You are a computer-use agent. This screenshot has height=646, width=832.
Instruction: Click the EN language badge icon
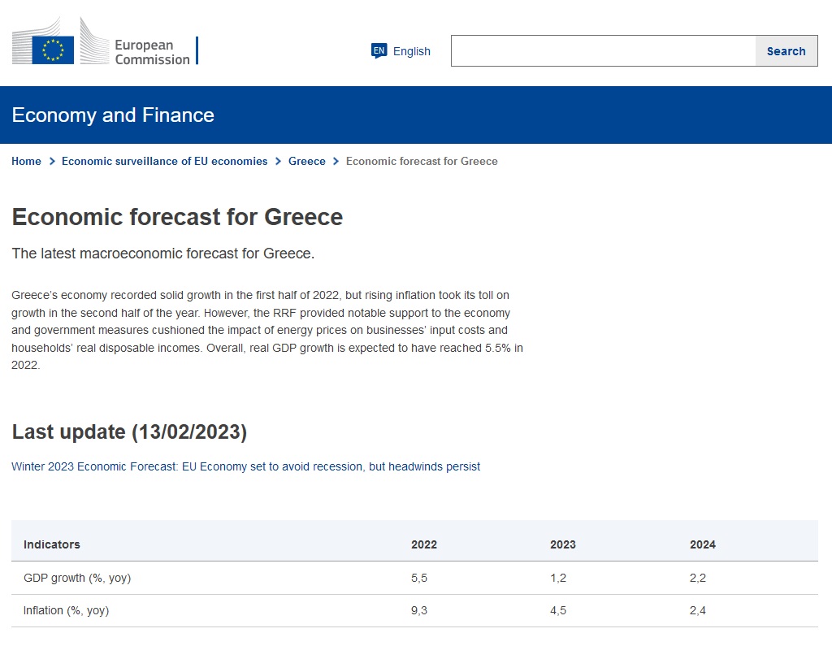[379, 51]
